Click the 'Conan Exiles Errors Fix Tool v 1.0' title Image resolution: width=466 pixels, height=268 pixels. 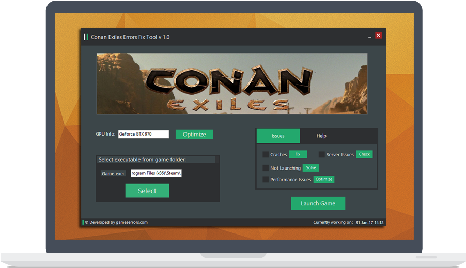[130, 37]
